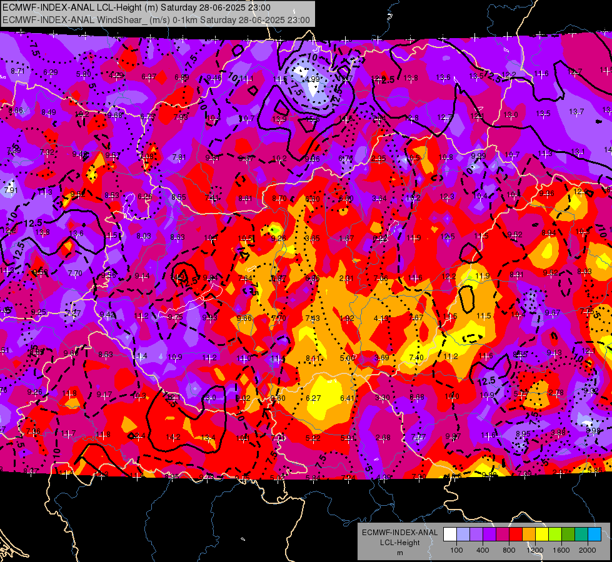Click the grid value 6.29
Viewport: 612px width, 562px height.
[x=51, y=72]
